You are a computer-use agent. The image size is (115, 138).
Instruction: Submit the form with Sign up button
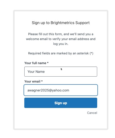point(61,103)
